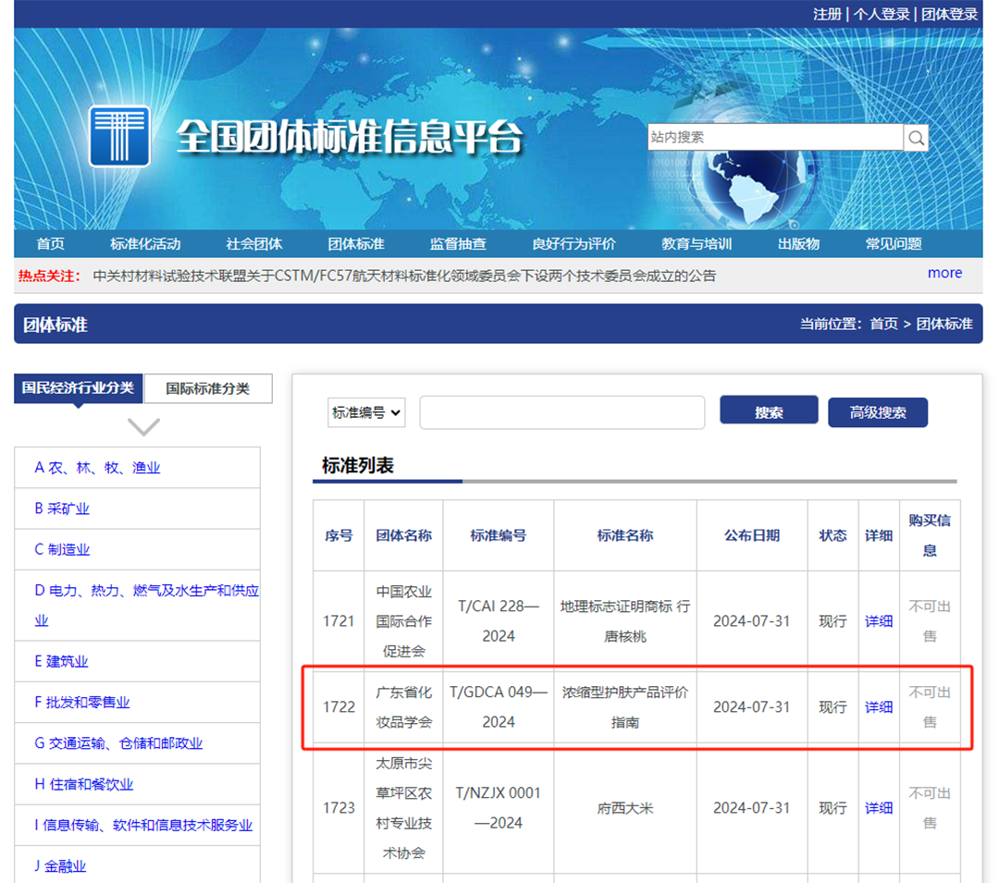The image size is (999, 883).
Task: Click the platform logo icon
Action: tap(119, 136)
